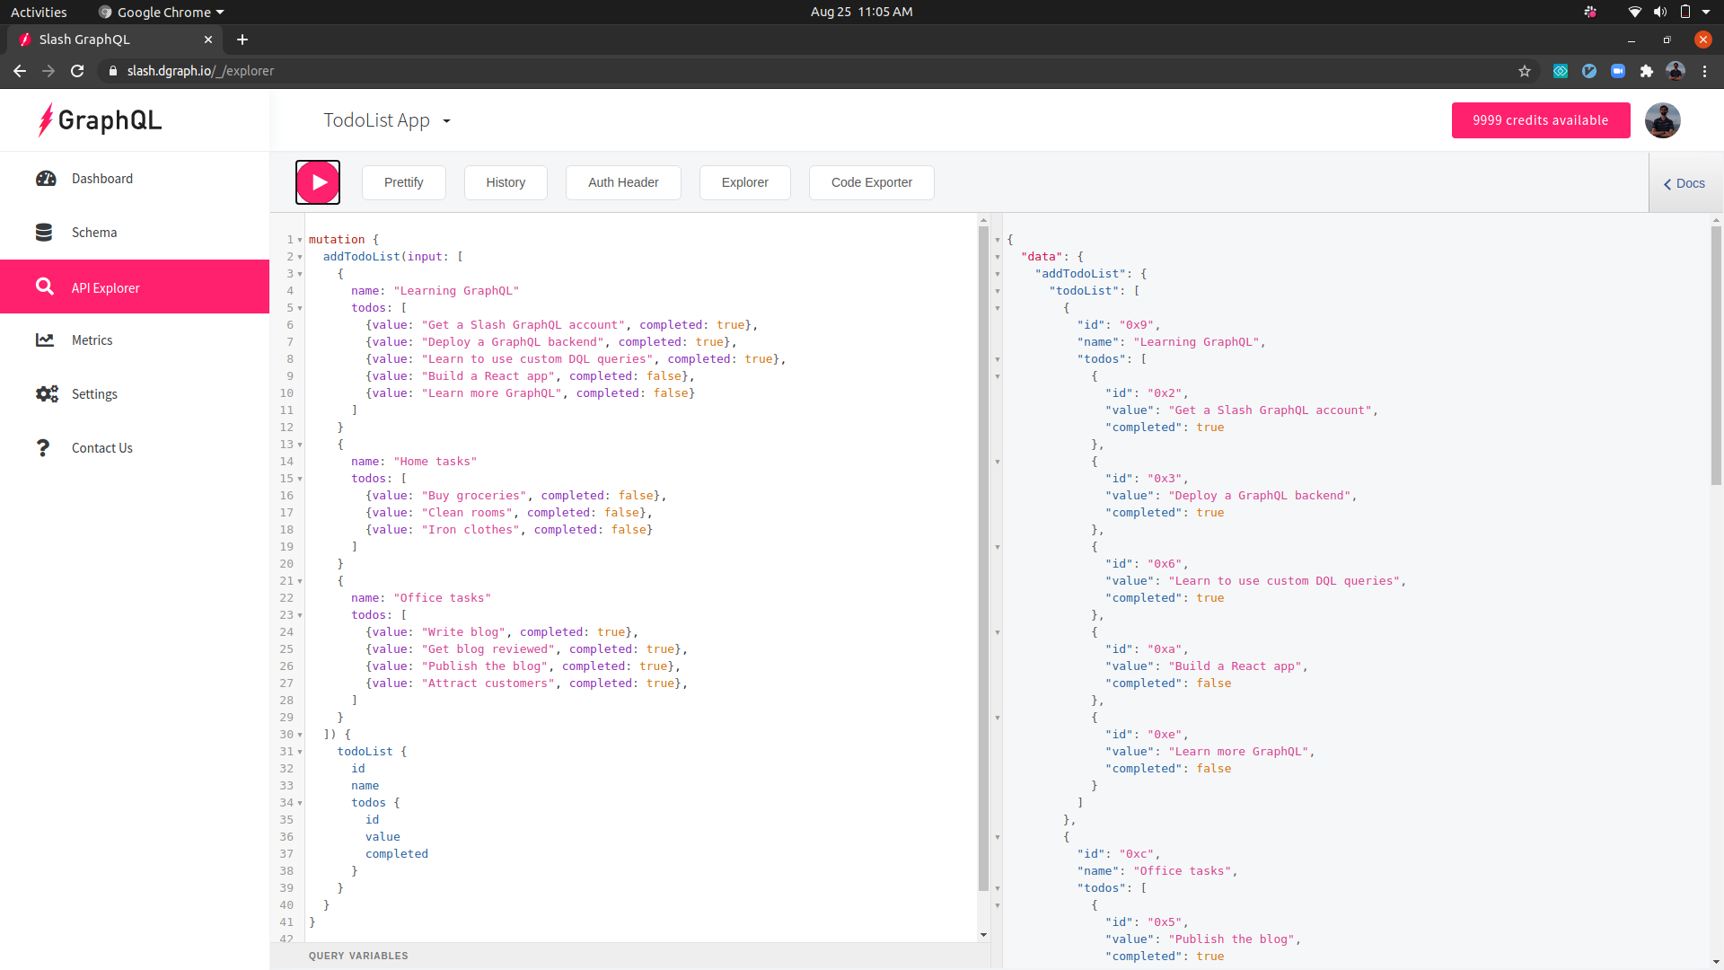This screenshot has width=1724, height=970.
Task: Click the results pane vertical scrollbar
Action: pyautogui.click(x=1716, y=355)
